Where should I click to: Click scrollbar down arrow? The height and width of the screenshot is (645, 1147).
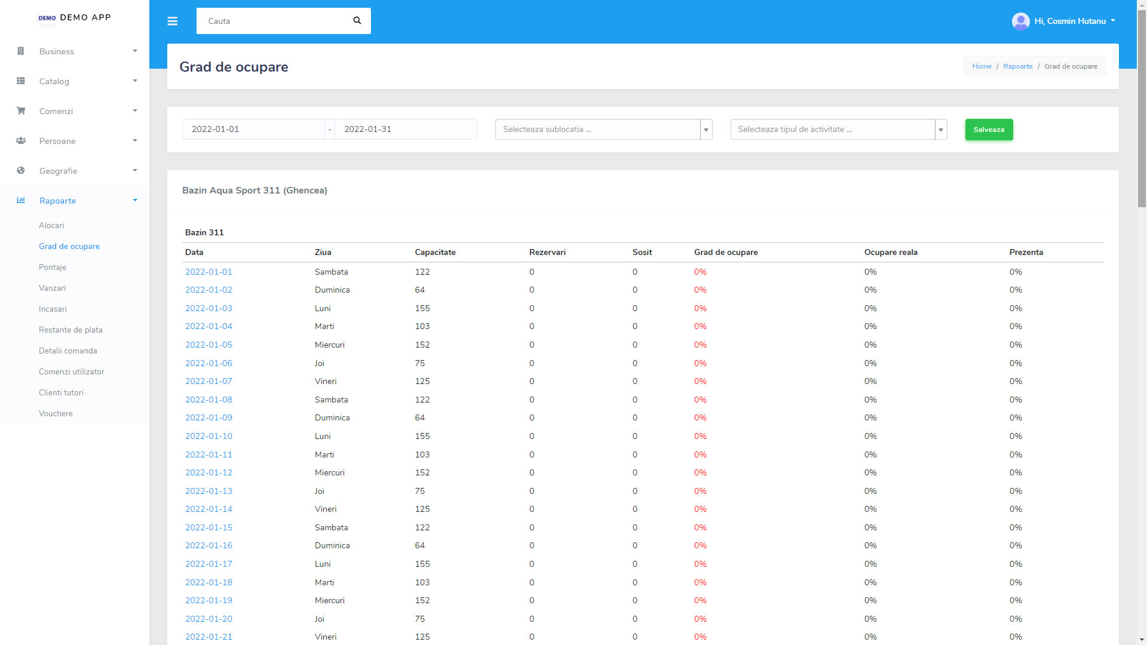coord(1142,640)
